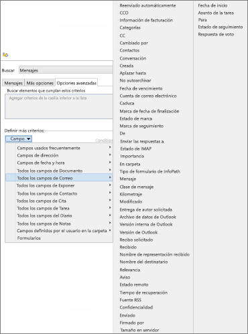Select Nombre del destinatario field
Screen dimensions: 248x334
click(x=143, y=262)
